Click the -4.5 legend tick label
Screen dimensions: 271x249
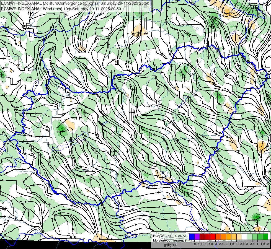(x=200, y=244)
